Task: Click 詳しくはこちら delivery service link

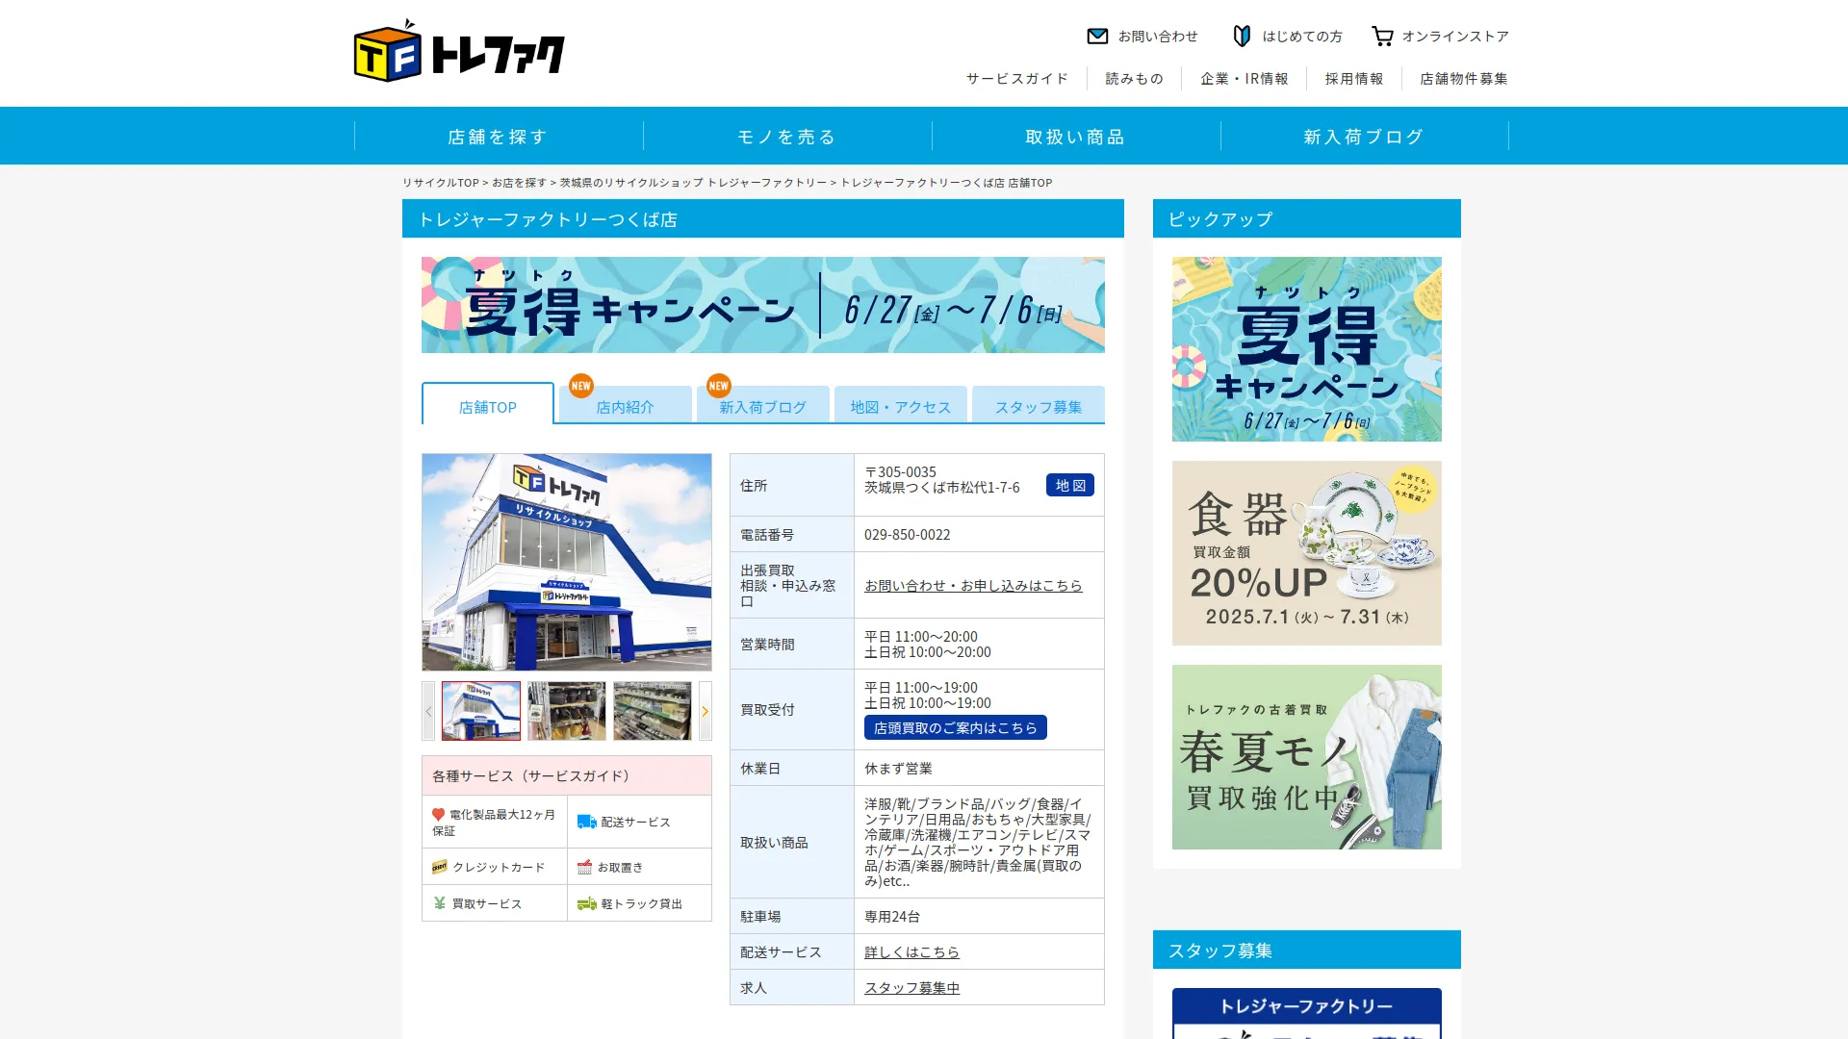Action: pos(911,951)
